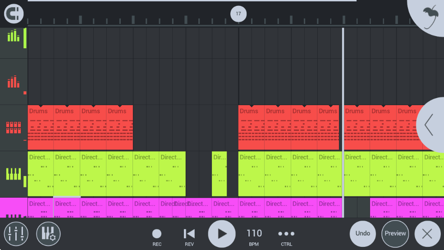Click the small red level indicator on second track
This screenshot has width=444, height=250.
click(x=25, y=93)
